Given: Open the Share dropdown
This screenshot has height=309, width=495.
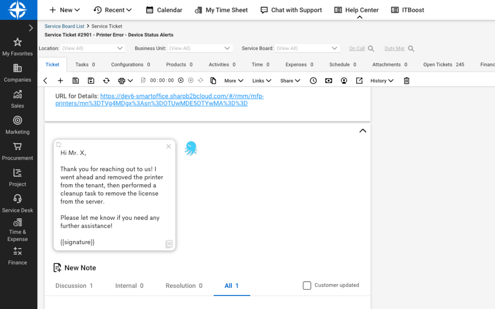Looking at the screenshot, I should pyautogui.click(x=290, y=81).
